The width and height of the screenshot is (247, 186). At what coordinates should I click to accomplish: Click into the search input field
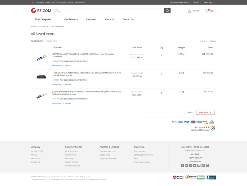tap(115, 11)
